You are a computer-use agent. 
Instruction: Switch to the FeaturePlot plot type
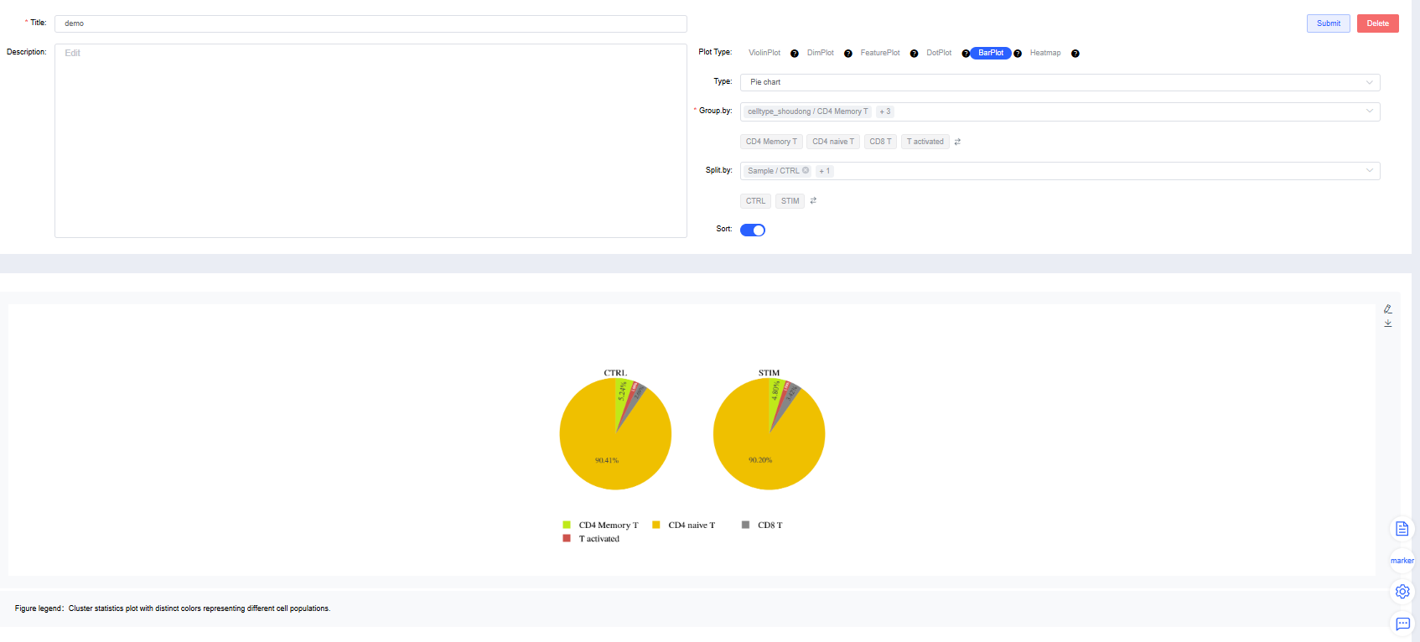879,53
